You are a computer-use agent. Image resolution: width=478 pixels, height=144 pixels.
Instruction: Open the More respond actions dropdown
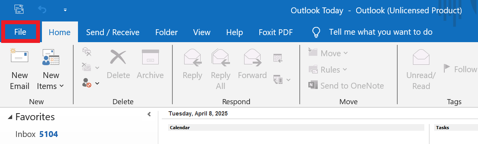pyautogui.click(x=282, y=79)
